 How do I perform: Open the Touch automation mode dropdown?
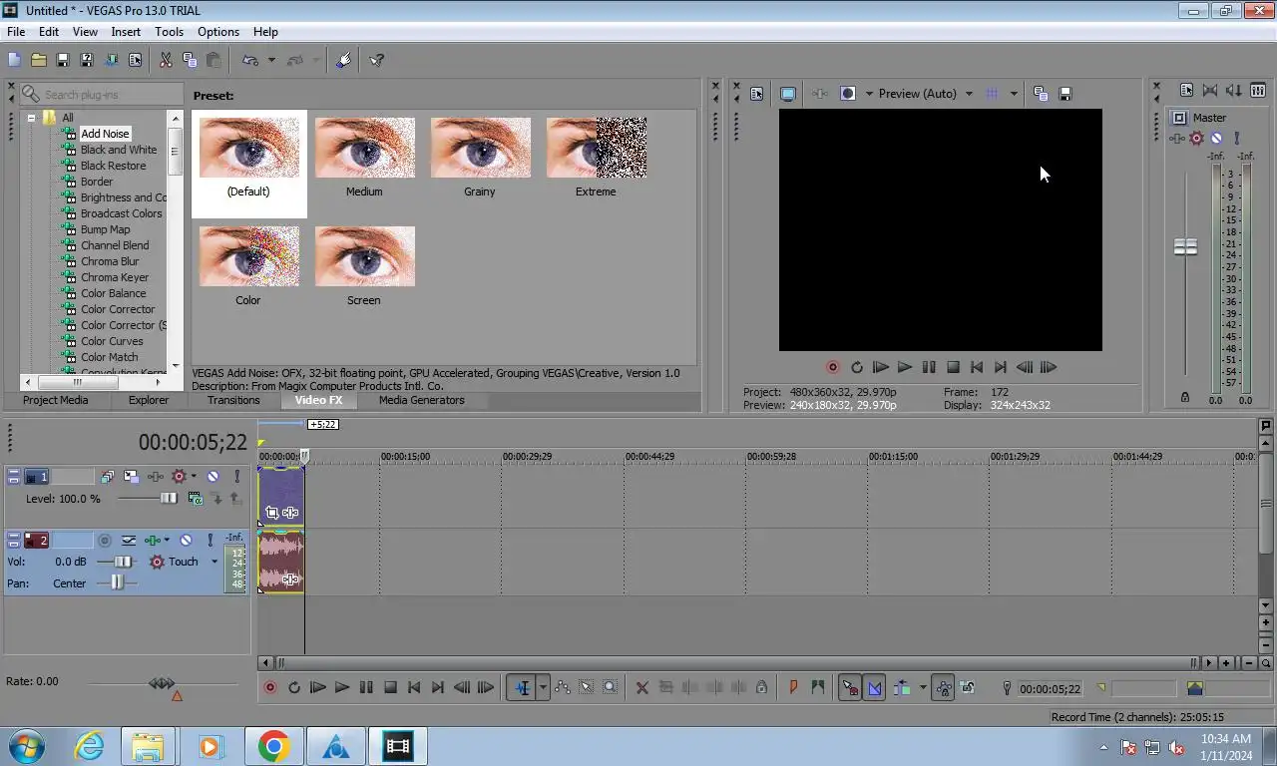213,562
